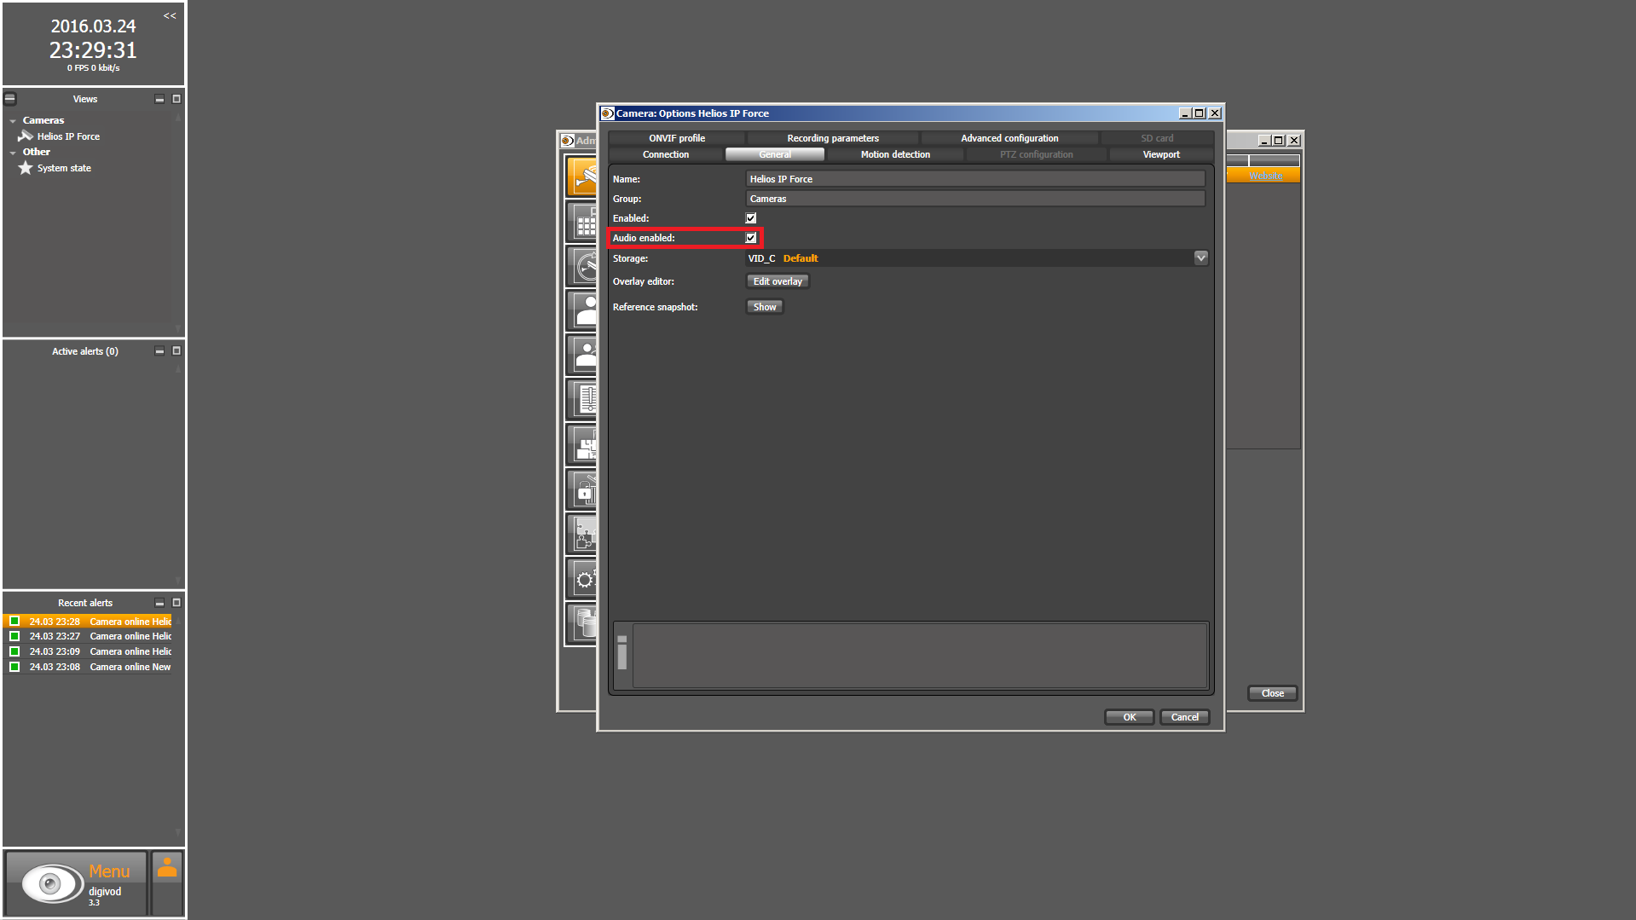The width and height of the screenshot is (1636, 920).
Task: Toggle checkbox of the 23:27 recent alert
Action: tap(14, 636)
